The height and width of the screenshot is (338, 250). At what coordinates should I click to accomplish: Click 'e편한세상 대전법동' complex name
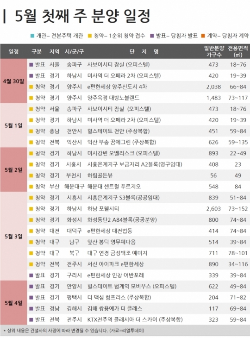point(110,231)
